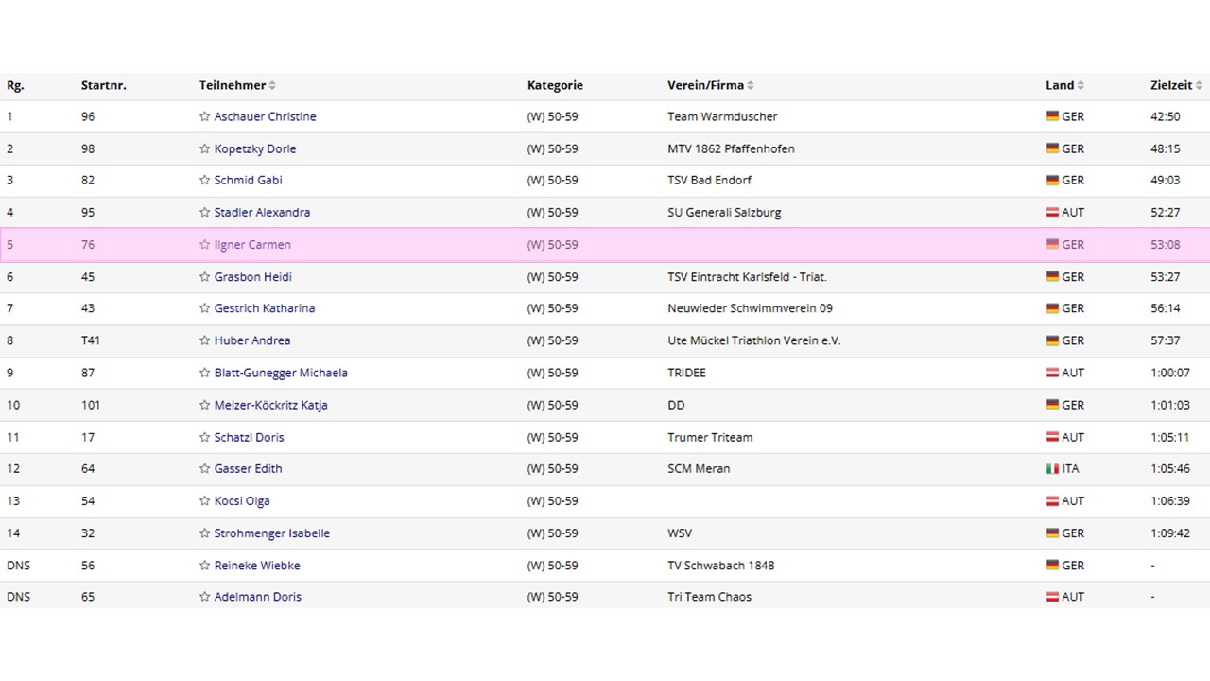
Task: Toggle favorite star for Reineke Wiebke
Action: [204, 566]
